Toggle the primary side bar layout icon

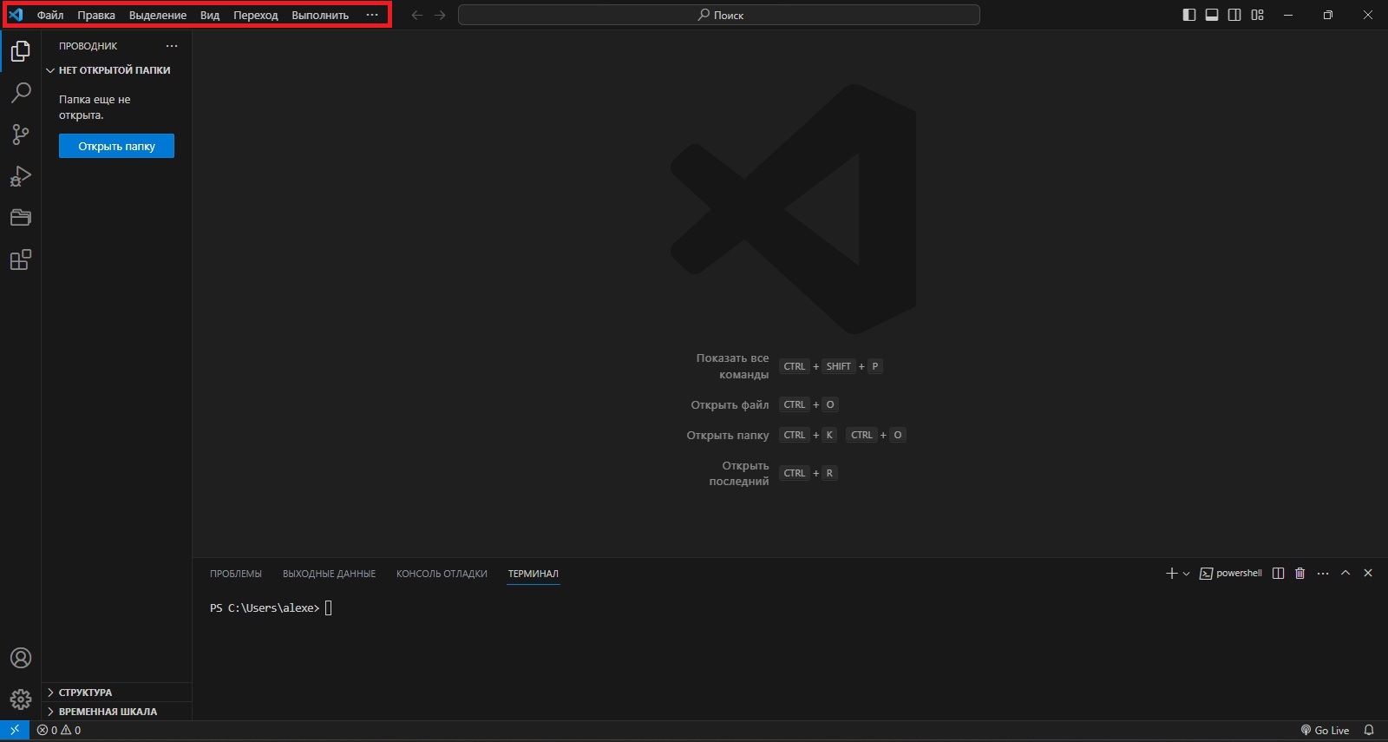pyautogui.click(x=1189, y=15)
